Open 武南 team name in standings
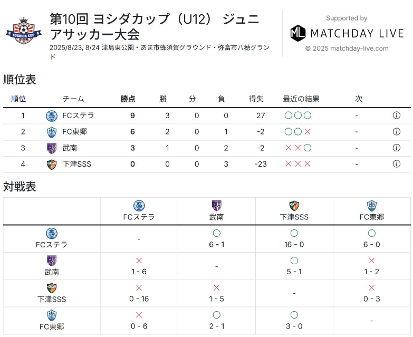 point(70,148)
